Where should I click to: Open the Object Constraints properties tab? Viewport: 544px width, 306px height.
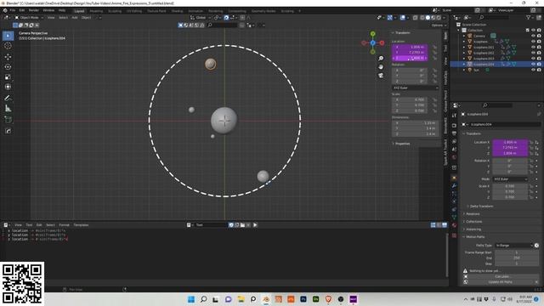click(454, 210)
